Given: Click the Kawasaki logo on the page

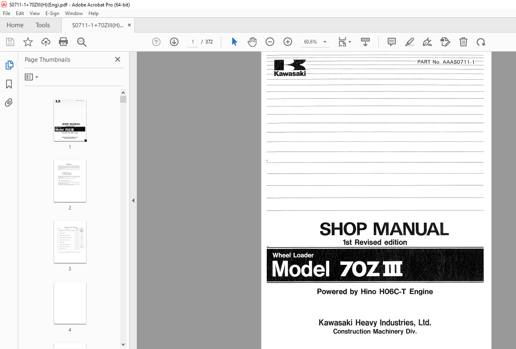Looking at the screenshot, I should (289, 68).
